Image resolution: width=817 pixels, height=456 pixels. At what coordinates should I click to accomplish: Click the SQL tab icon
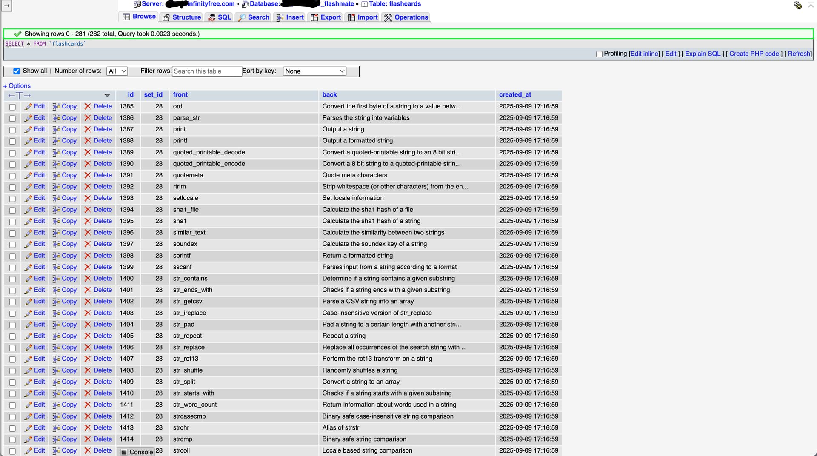click(x=211, y=17)
